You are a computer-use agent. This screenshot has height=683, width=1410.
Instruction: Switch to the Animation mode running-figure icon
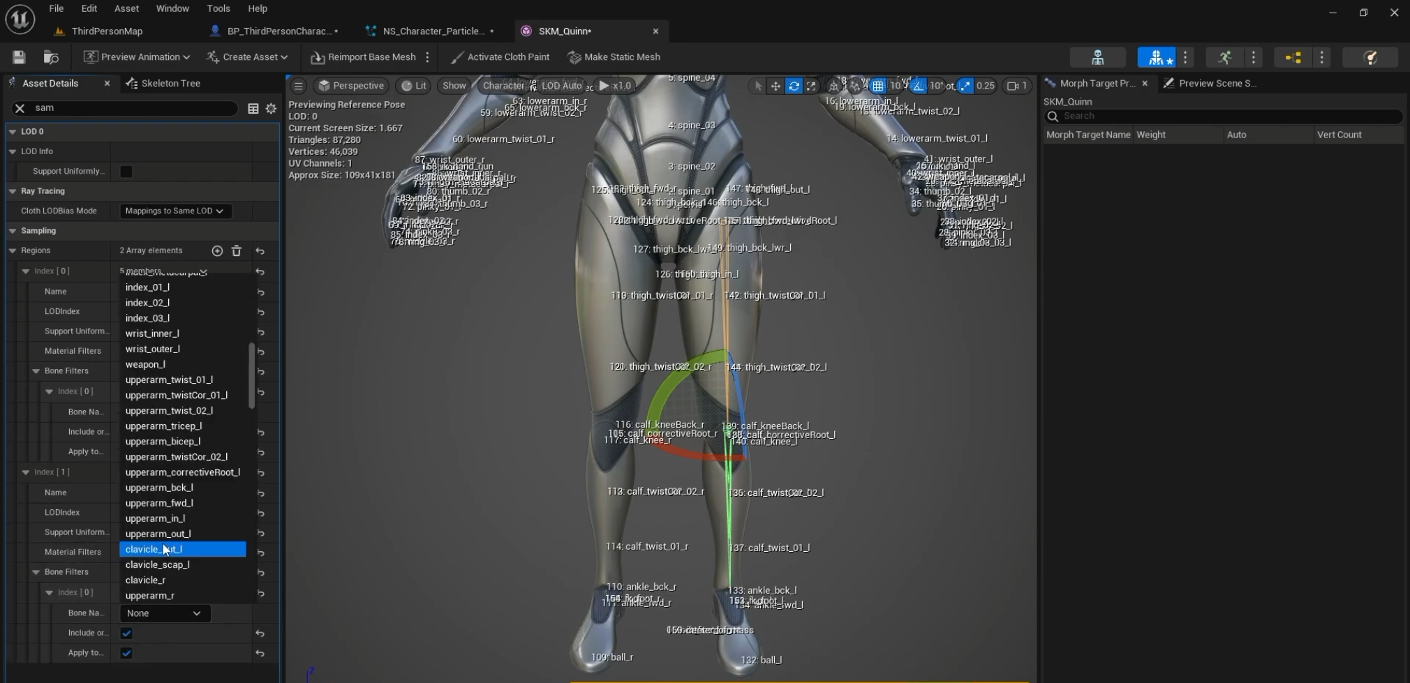pos(1224,57)
